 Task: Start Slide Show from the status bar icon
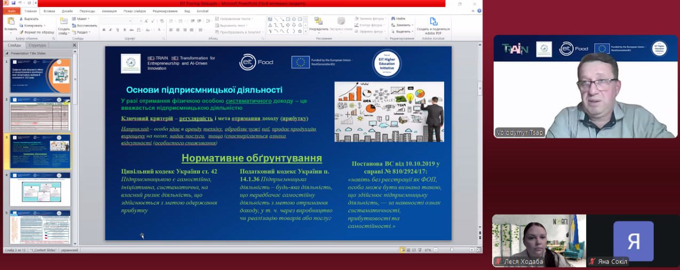point(420,250)
